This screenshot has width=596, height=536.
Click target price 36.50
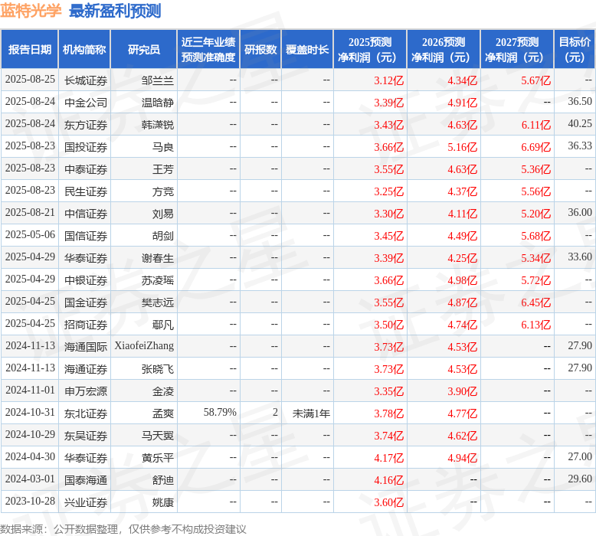pos(580,101)
